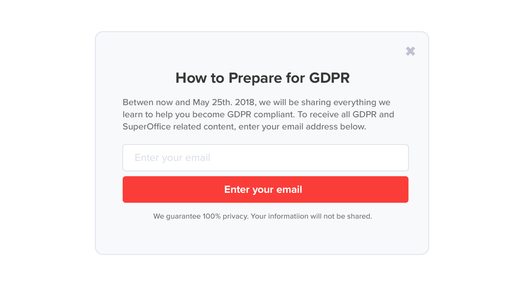This screenshot has width=524, height=293.
Task: Dismiss the popup via the cross icon
Action: tap(410, 51)
